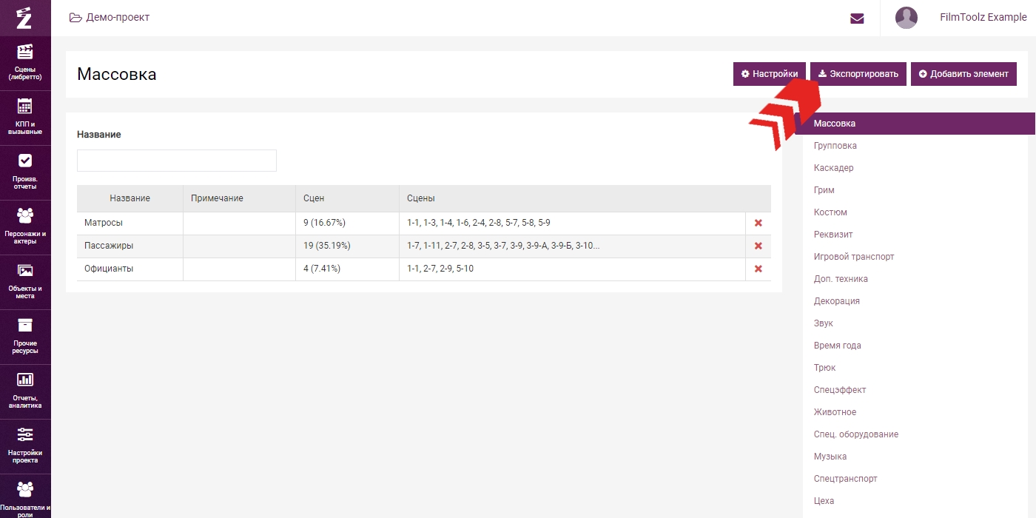Open Сцены (либретто) in sidebar
The image size is (1036, 518).
(x=25, y=63)
